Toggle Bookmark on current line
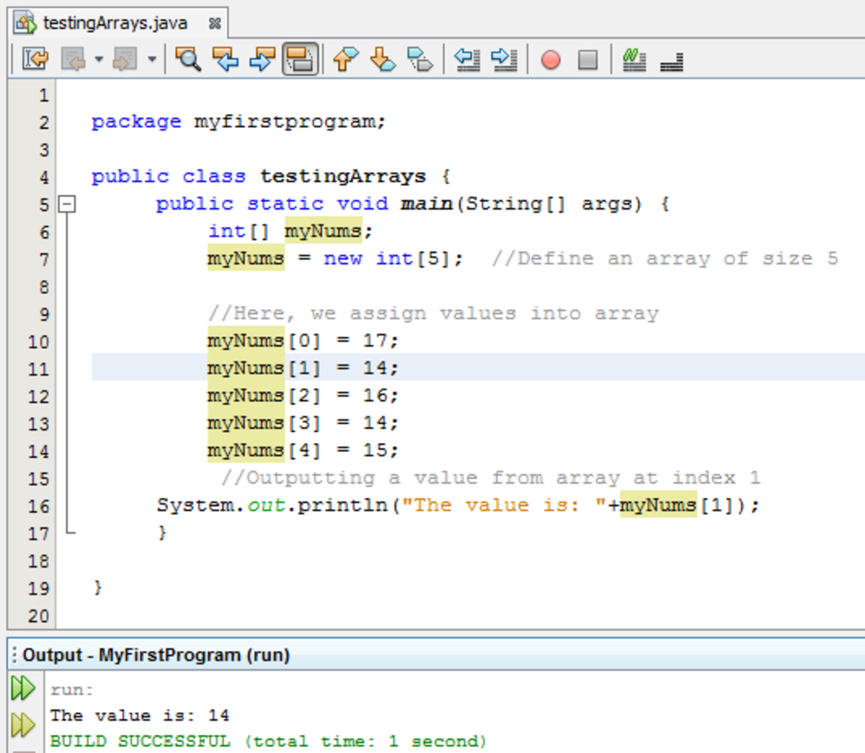Image resolution: width=865 pixels, height=753 pixels. pos(420,59)
